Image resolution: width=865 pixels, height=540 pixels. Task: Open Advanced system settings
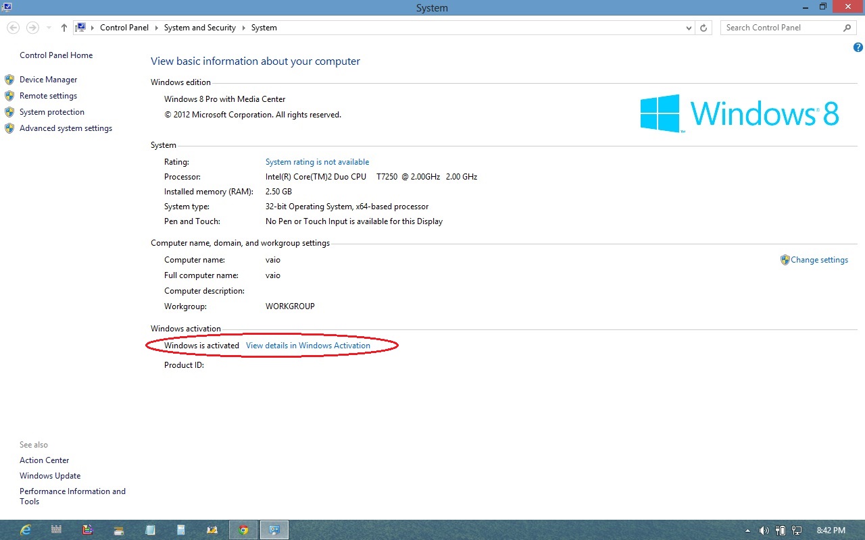66,128
